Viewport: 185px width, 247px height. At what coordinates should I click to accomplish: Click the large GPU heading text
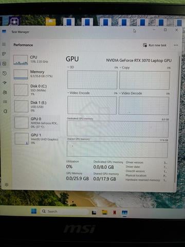pos(72,59)
